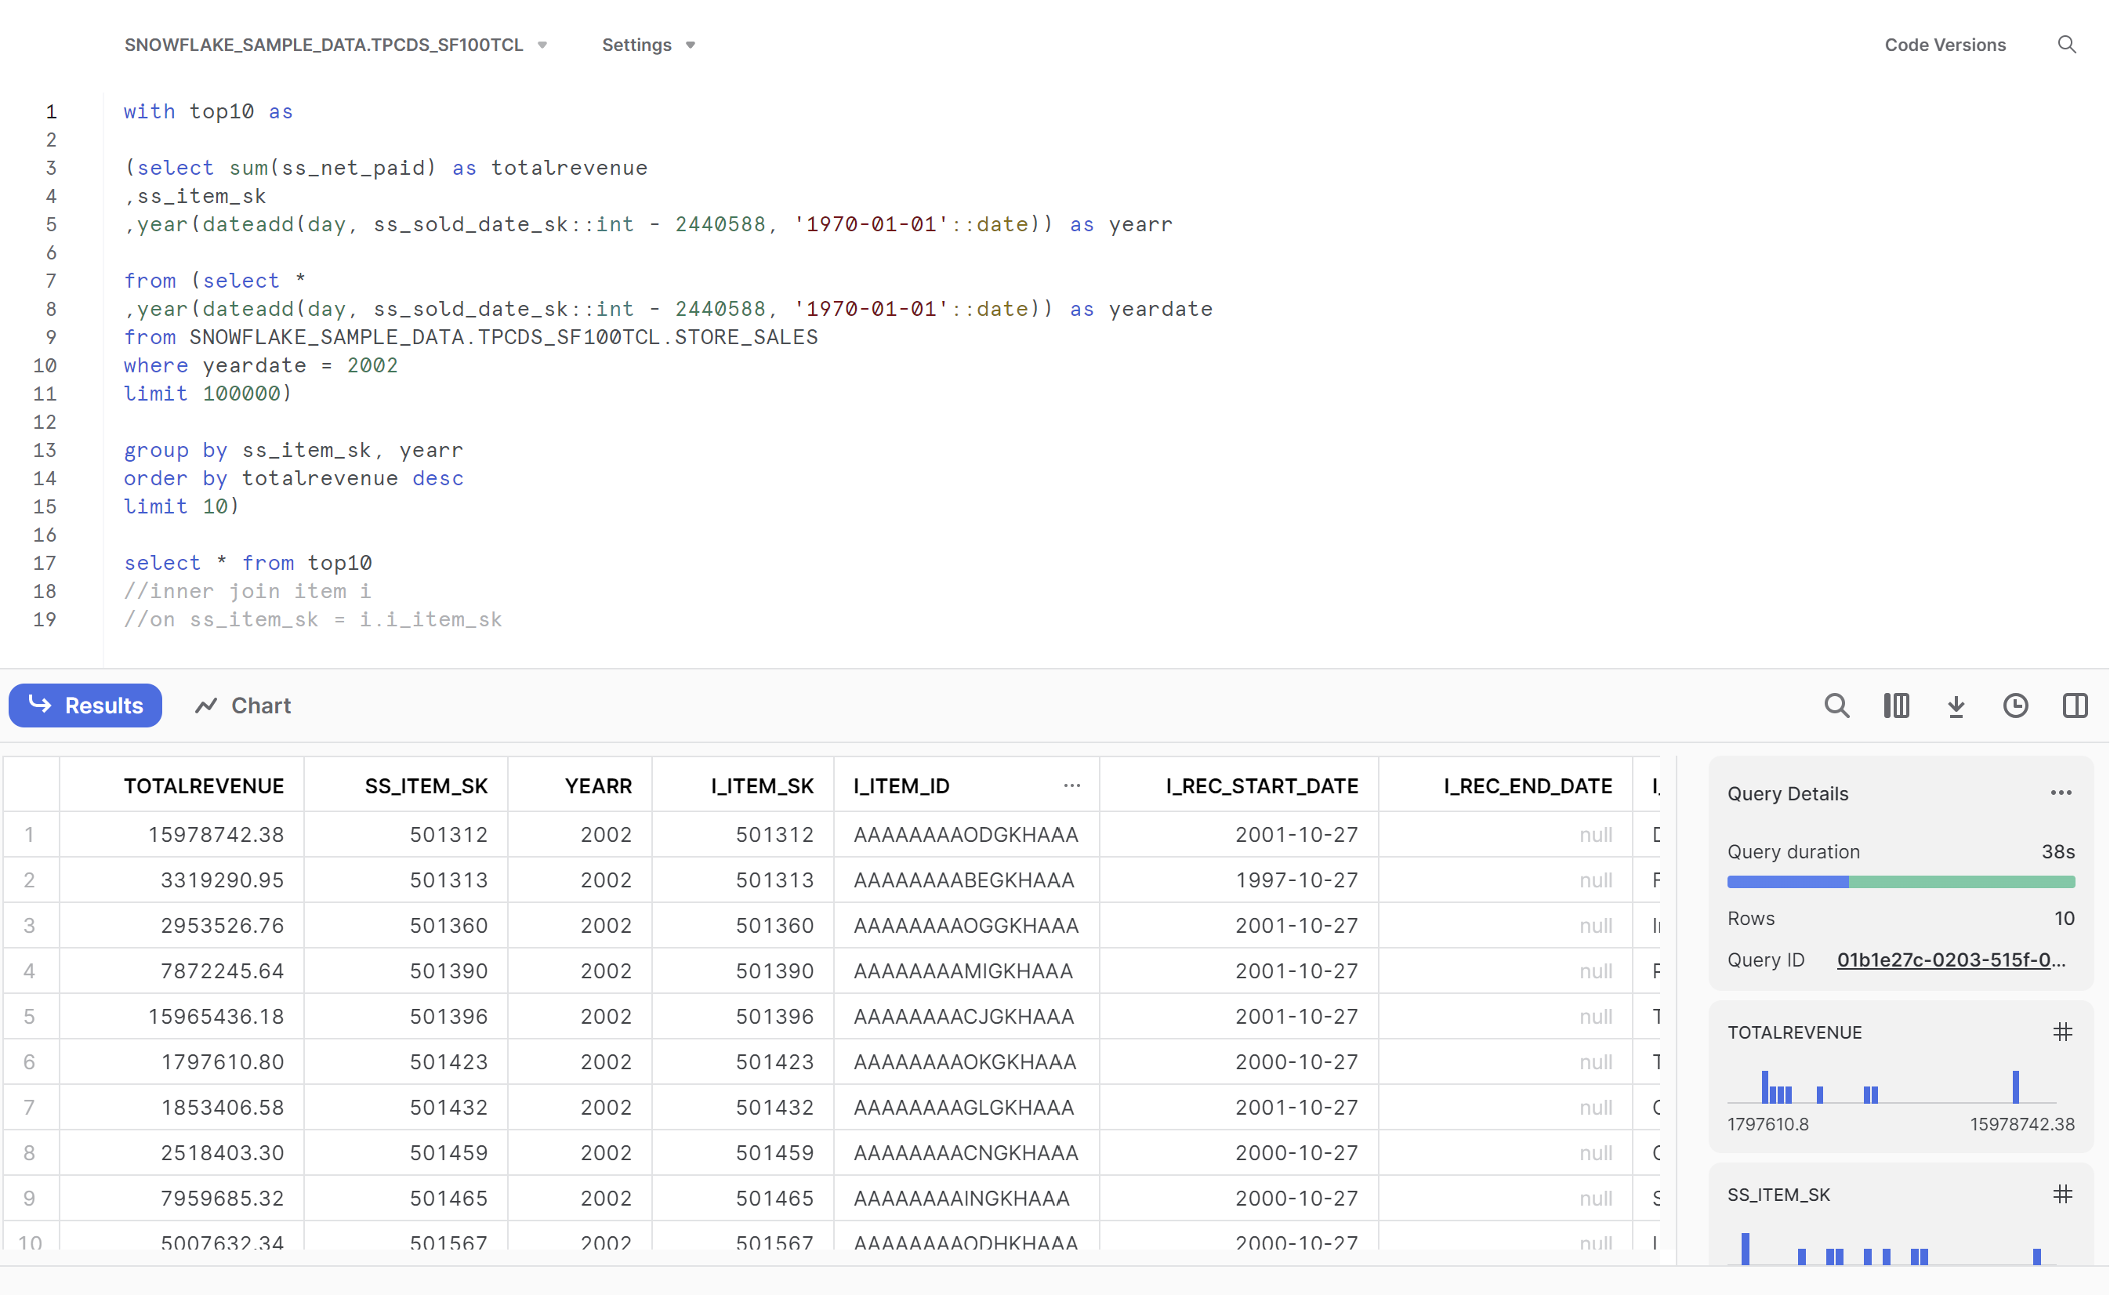The image size is (2110, 1295).
Task: Place cursor on 'order by totalrevenue desc' line
Action: [294, 479]
